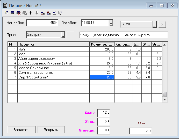Click the table's scroll down arrow
The width and height of the screenshot is (179, 139).
(x=164, y=99)
